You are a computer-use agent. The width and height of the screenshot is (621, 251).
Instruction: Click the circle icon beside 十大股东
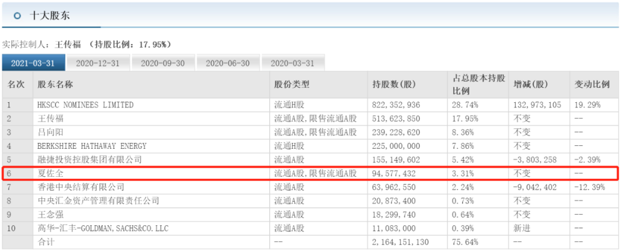coord(17,16)
